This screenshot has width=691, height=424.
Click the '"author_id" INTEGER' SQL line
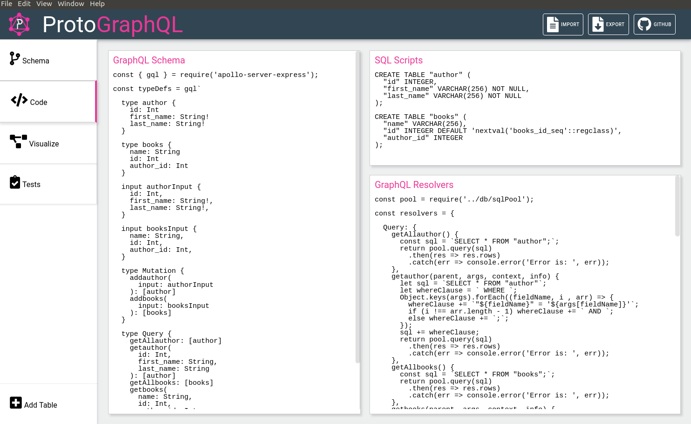pyautogui.click(x=423, y=138)
